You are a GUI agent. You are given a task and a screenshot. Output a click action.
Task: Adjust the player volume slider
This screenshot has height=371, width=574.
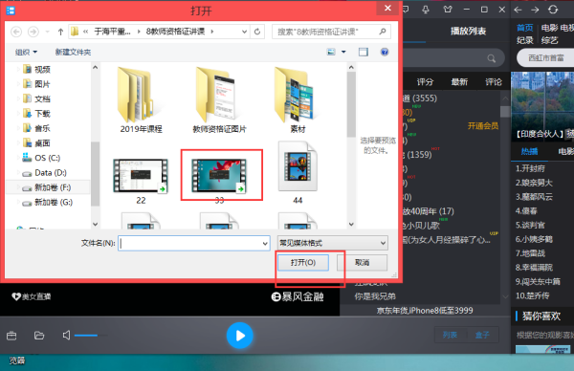91,336
